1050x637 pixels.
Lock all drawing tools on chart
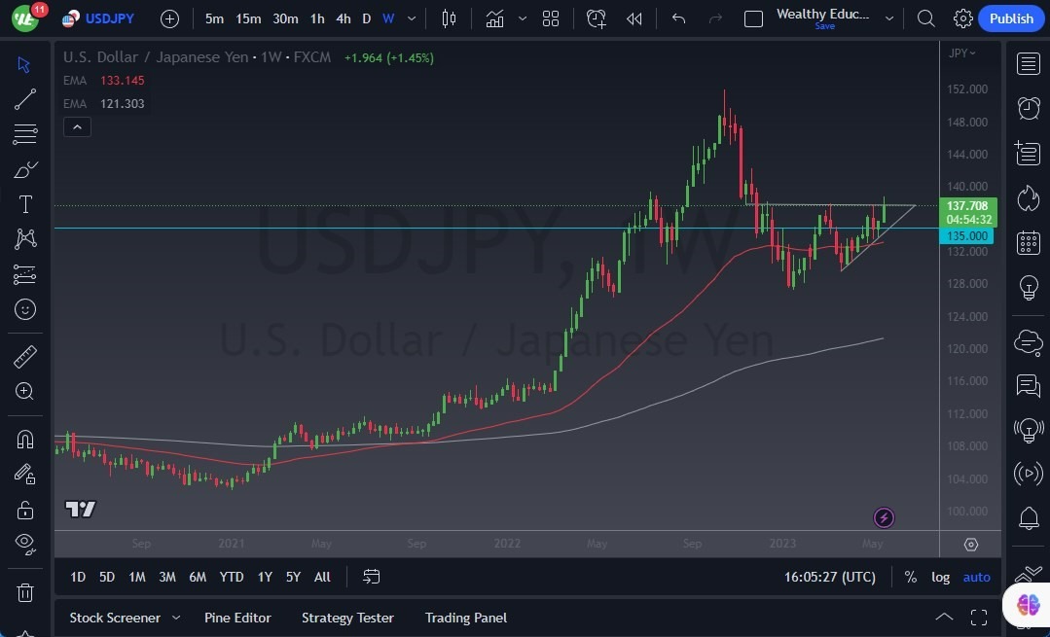tap(24, 509)
